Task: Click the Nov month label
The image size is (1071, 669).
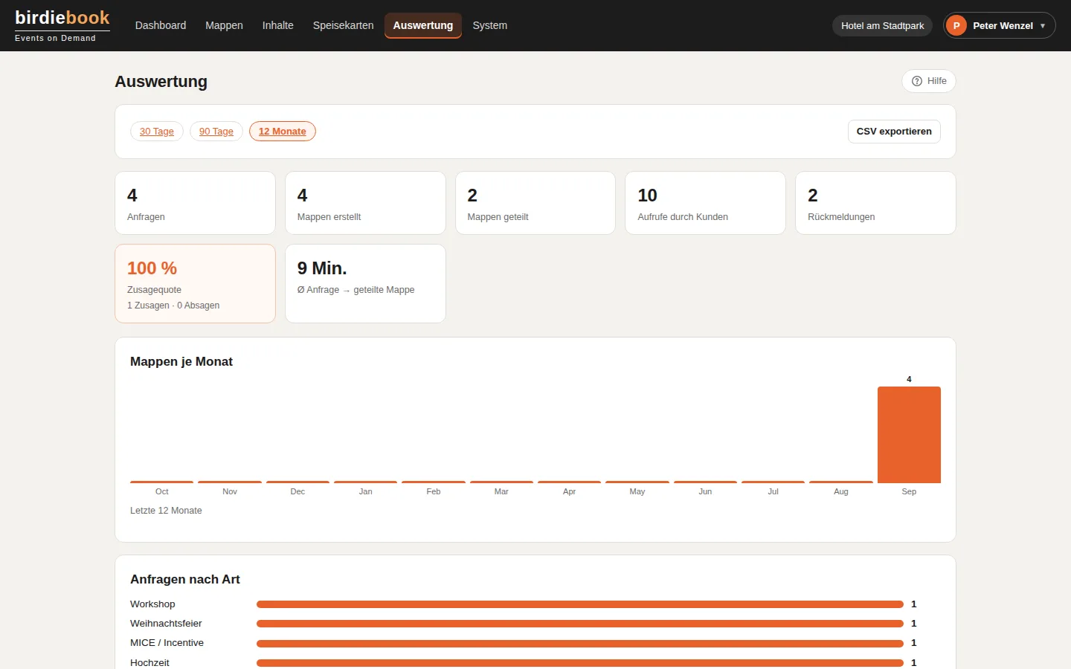Action: [230, 491]
